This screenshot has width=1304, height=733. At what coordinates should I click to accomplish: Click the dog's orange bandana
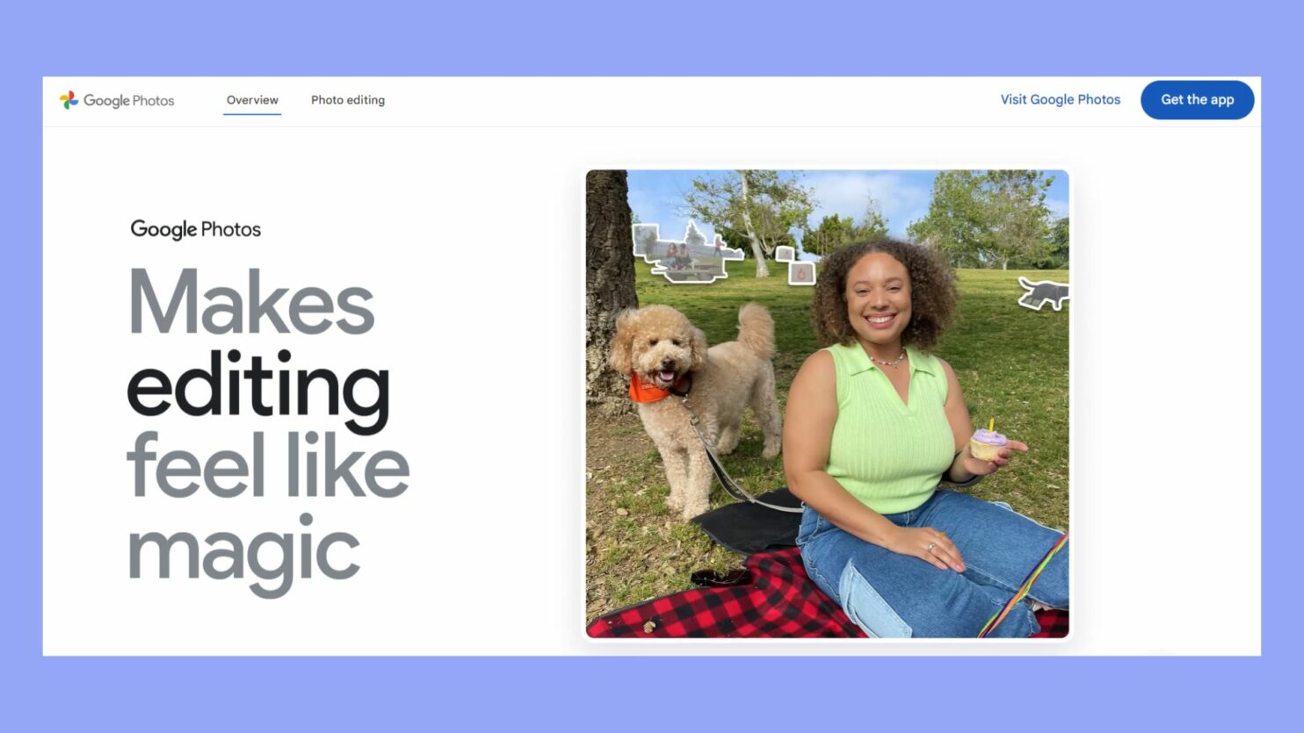click(x=651, y=387)
